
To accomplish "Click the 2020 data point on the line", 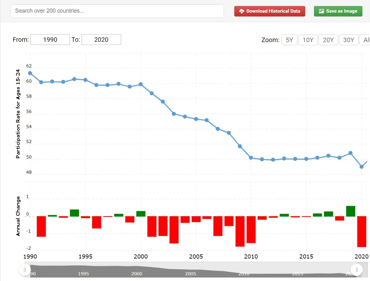I will click(x=361, y=167).
